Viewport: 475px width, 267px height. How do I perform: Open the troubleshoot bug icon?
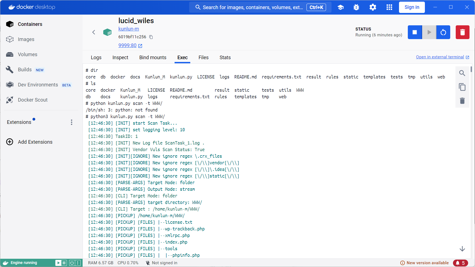point(356,7)
